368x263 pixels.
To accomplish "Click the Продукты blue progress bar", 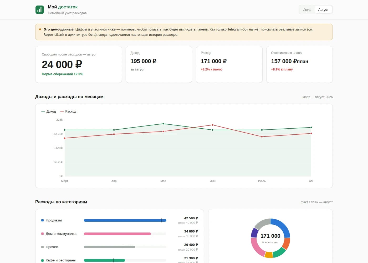I will pyautogui.click(x=125, y=220).
